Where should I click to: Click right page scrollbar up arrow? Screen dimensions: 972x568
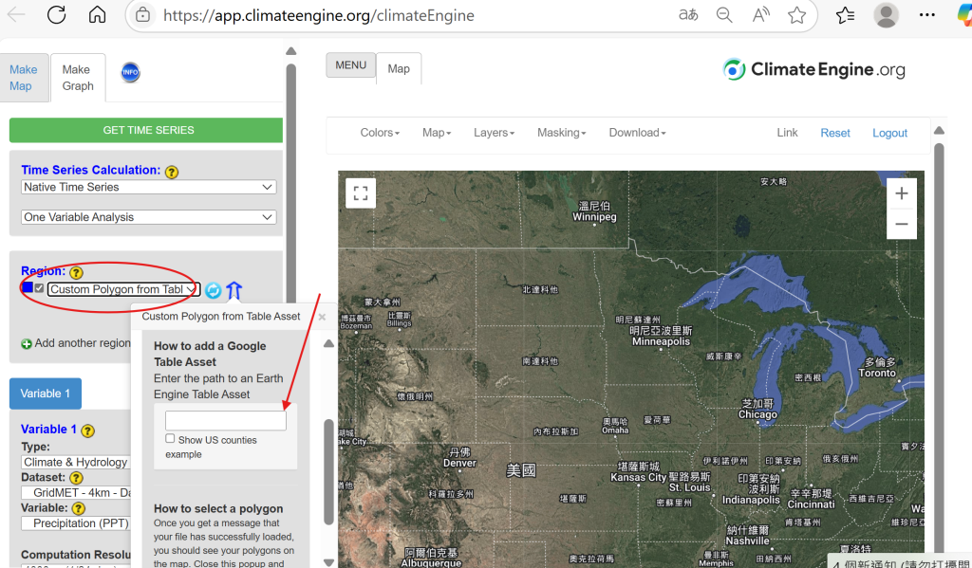[939, 130]
